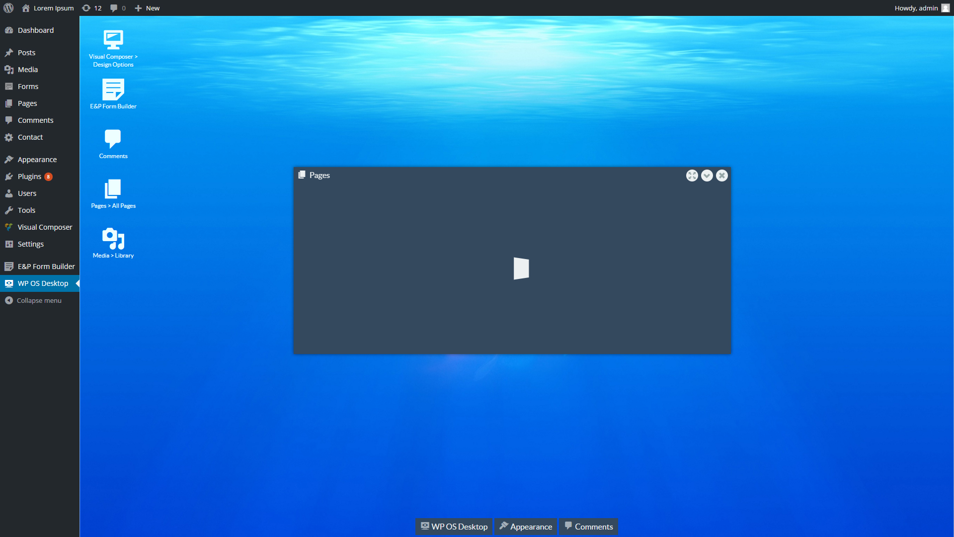Click the WordPress logo in the admin bar
This screenshot has height=537, width=954.
[x=8, y=8]
